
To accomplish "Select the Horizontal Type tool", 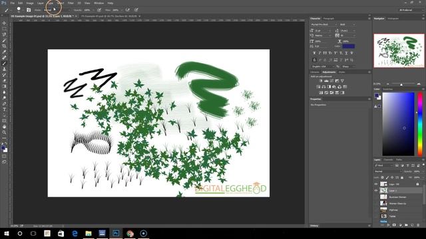I will coord(4,110).
